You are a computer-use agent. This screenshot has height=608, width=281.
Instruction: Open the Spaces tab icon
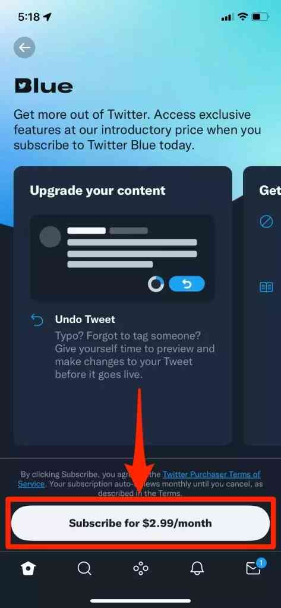pos(140,569)
